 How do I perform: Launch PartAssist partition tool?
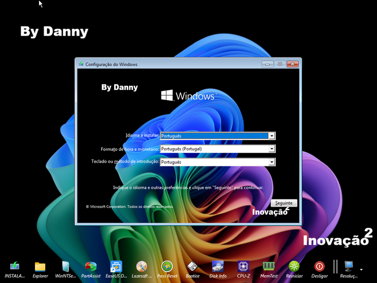91,266
